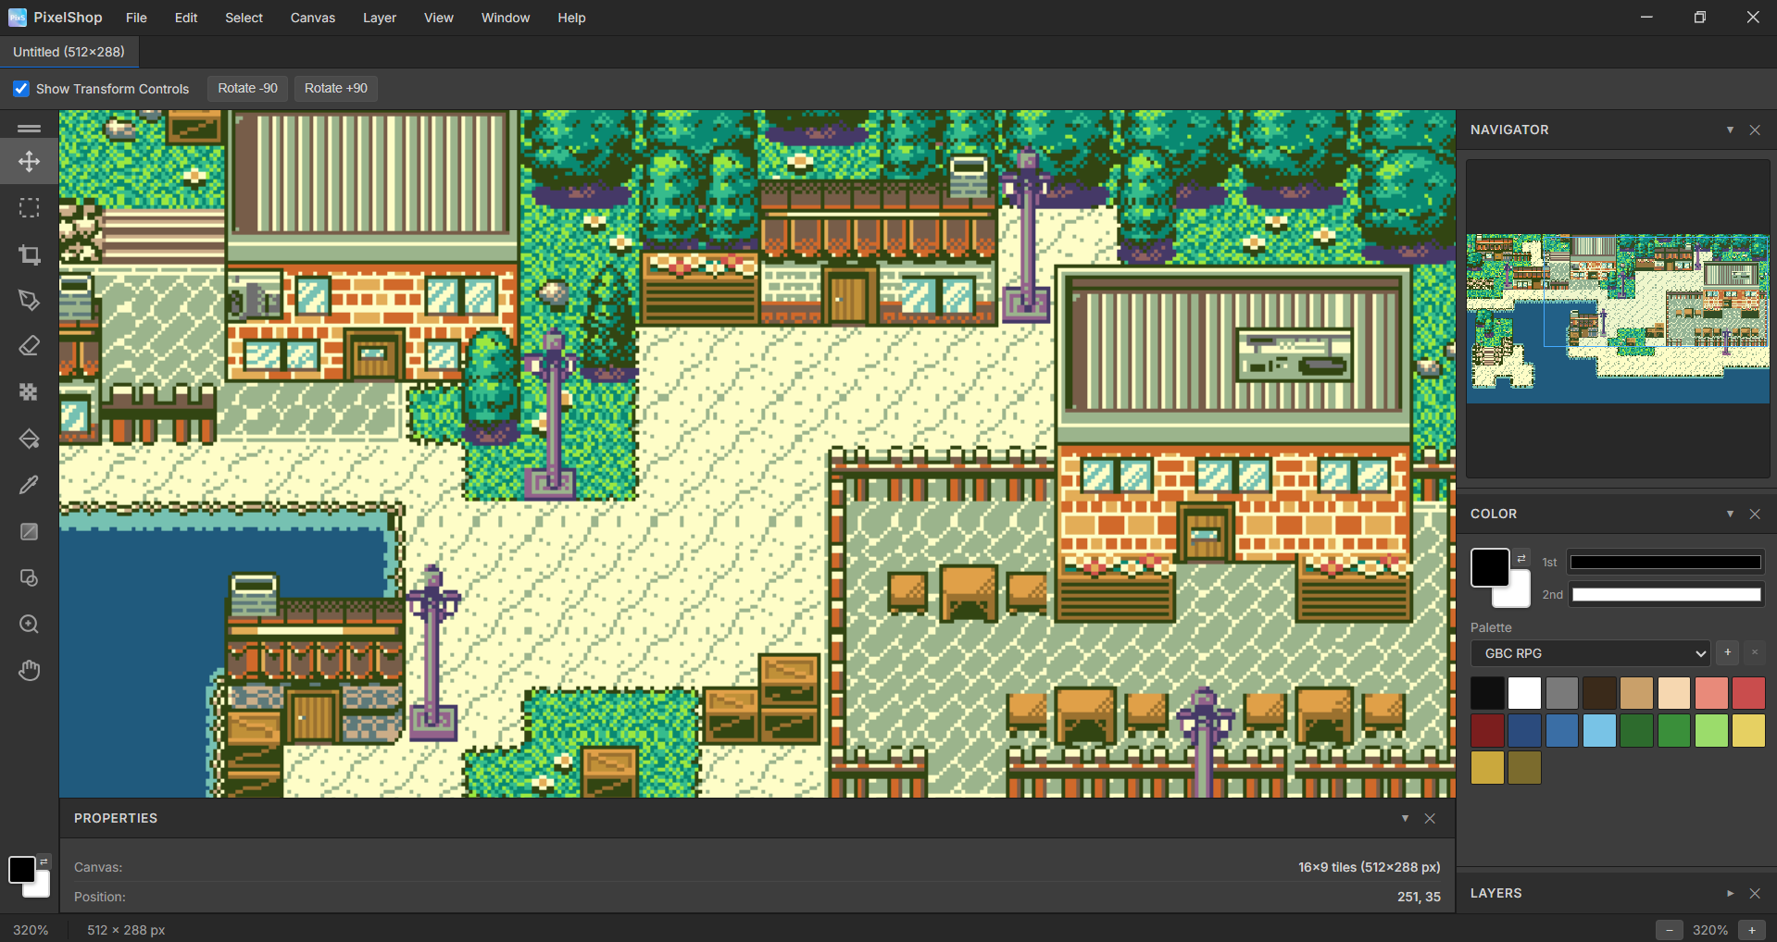Switch to Untitled (512×288) document tab
Viewport: 1777px width, 942px height.
pos(69,52)
